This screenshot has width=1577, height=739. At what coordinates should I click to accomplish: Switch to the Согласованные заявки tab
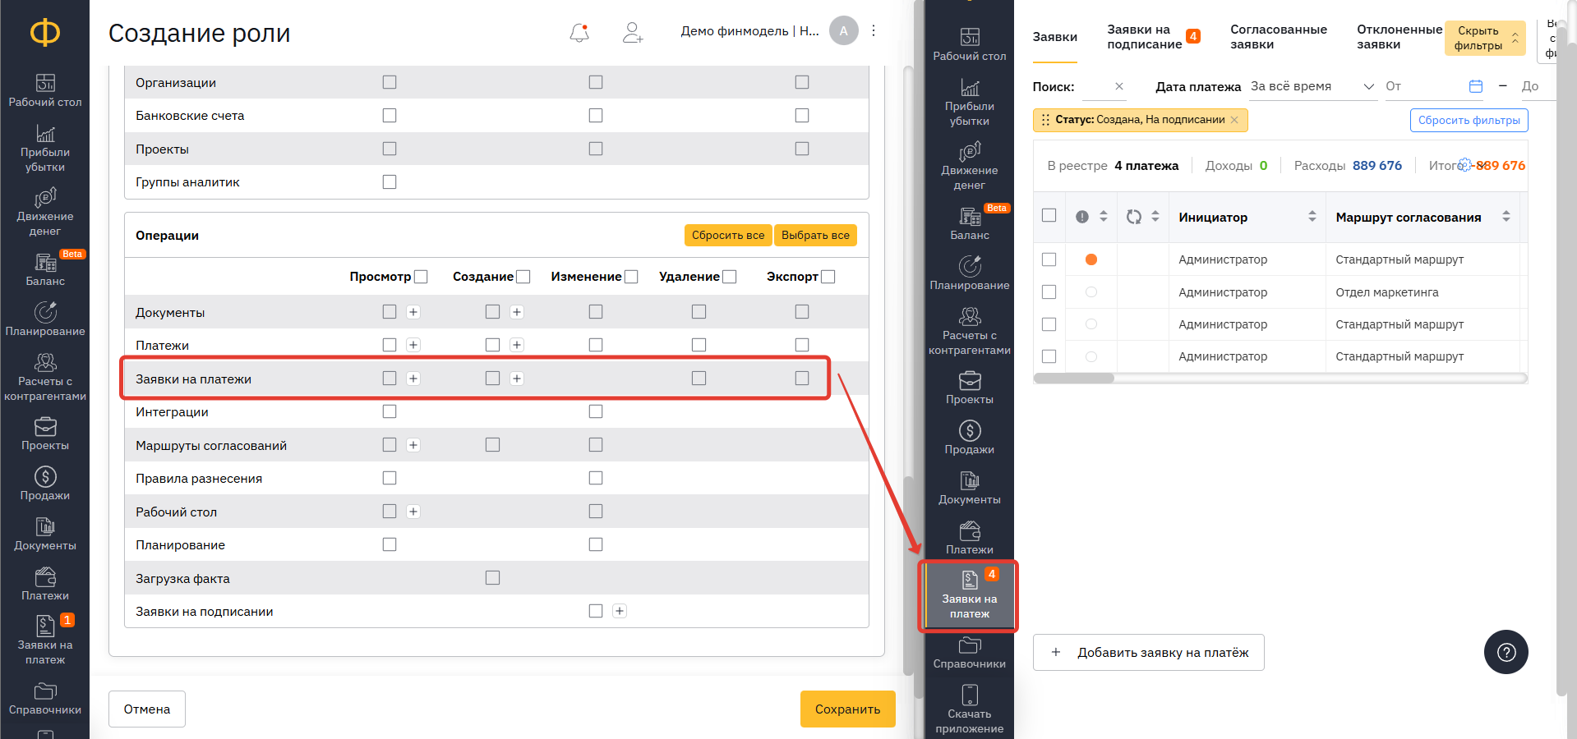click(1278, 37)
